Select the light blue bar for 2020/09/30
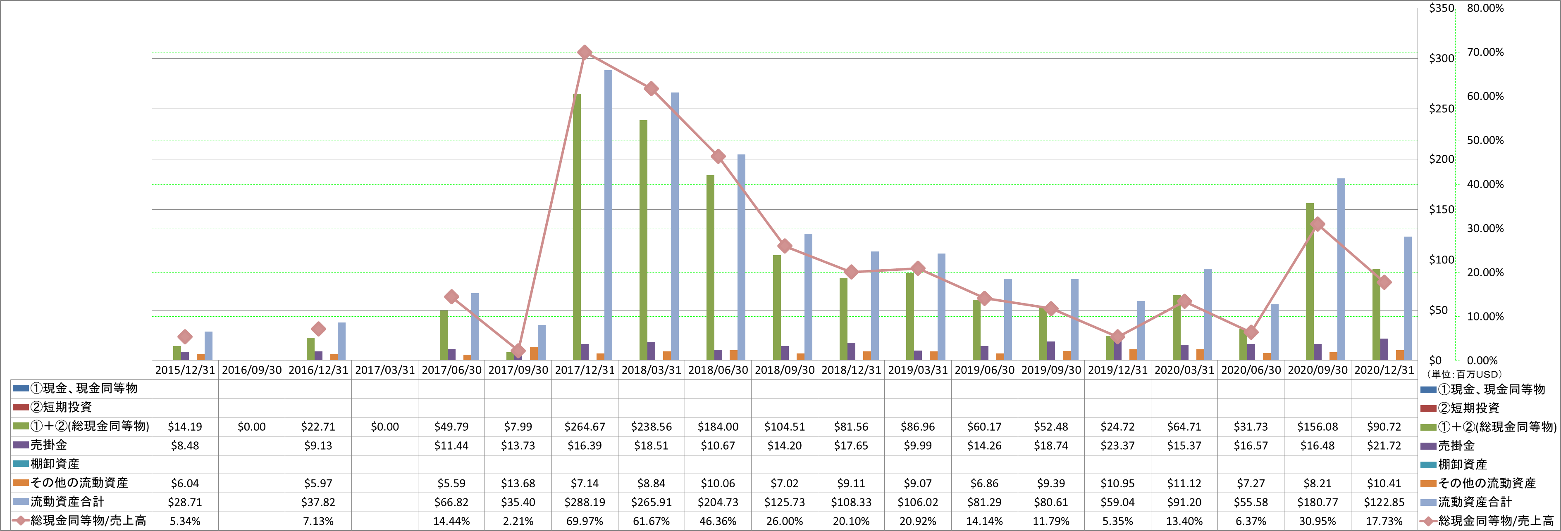The width and height of the screenshot is (1561, 531). (x=1341, y=270)
